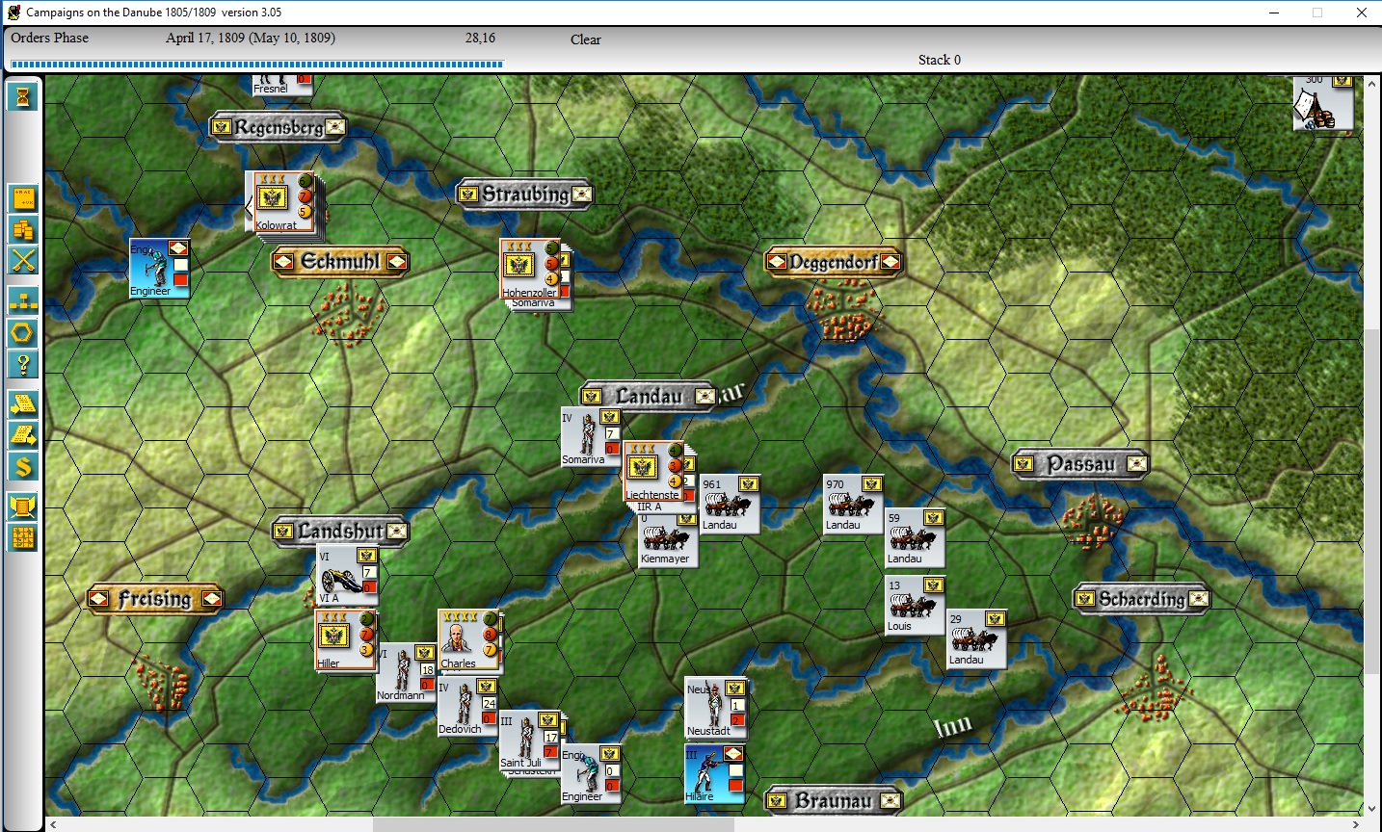Click the Deggendorf town label
The image size is (1382, 832).
[x=834, y=262]
